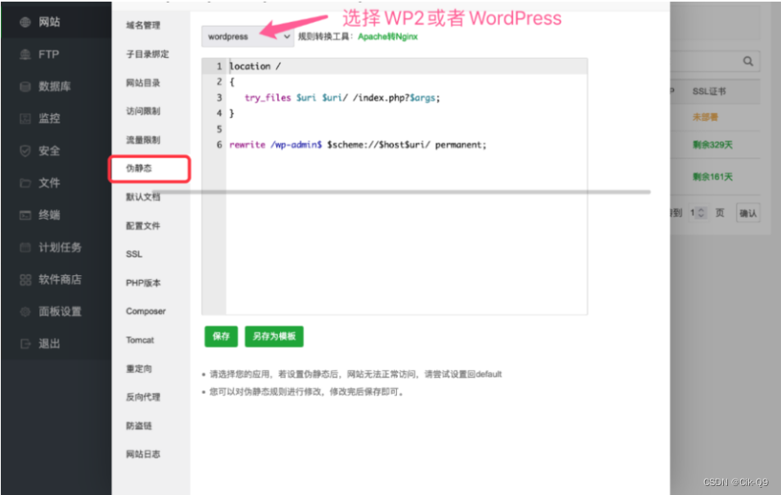781x495 pixels.
Task: Click the 文件 folder icon
Action: tap(25, 183)
